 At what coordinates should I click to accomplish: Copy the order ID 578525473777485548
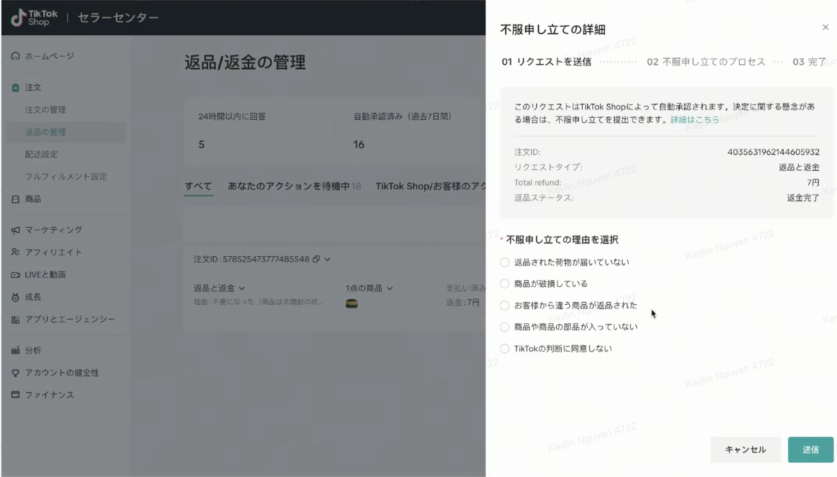point(316,259)
